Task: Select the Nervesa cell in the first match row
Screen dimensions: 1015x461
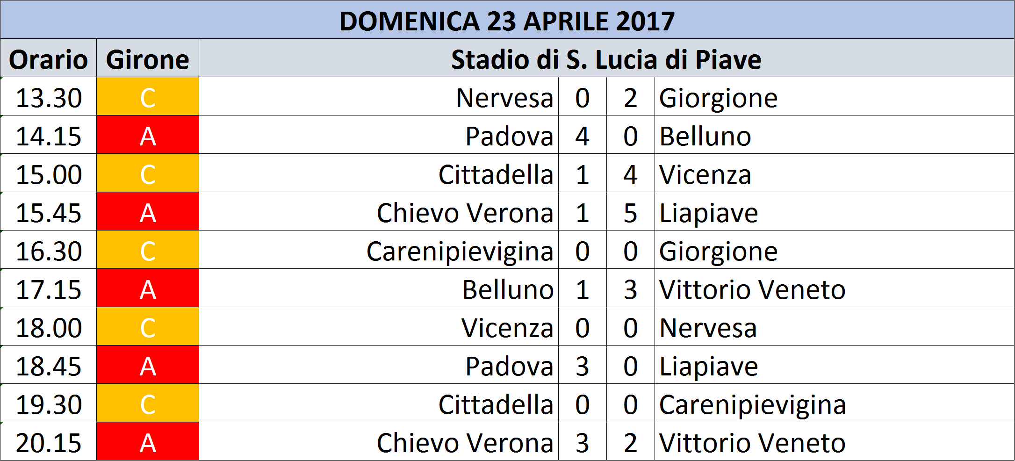Action: pyautogui.click(x=379, y=96)
